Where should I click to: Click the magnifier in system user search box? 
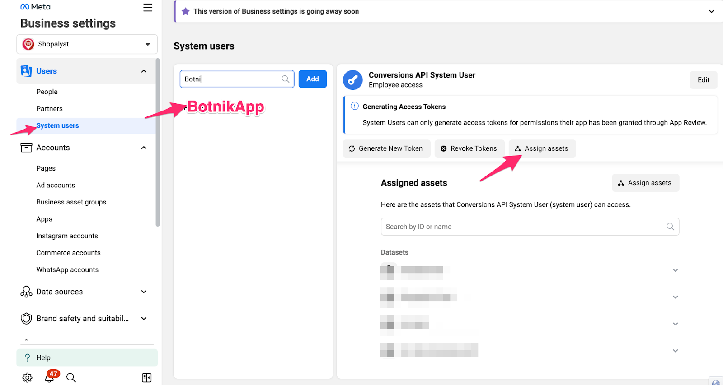[x=285, y=79]
